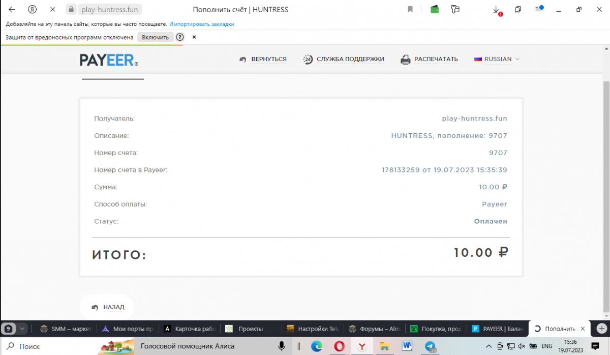Image resolution: width=610 pixels, height=355 pixels.
Task: Open Microsoft Word from the taskbar
Action: click(x=407, y=346)
